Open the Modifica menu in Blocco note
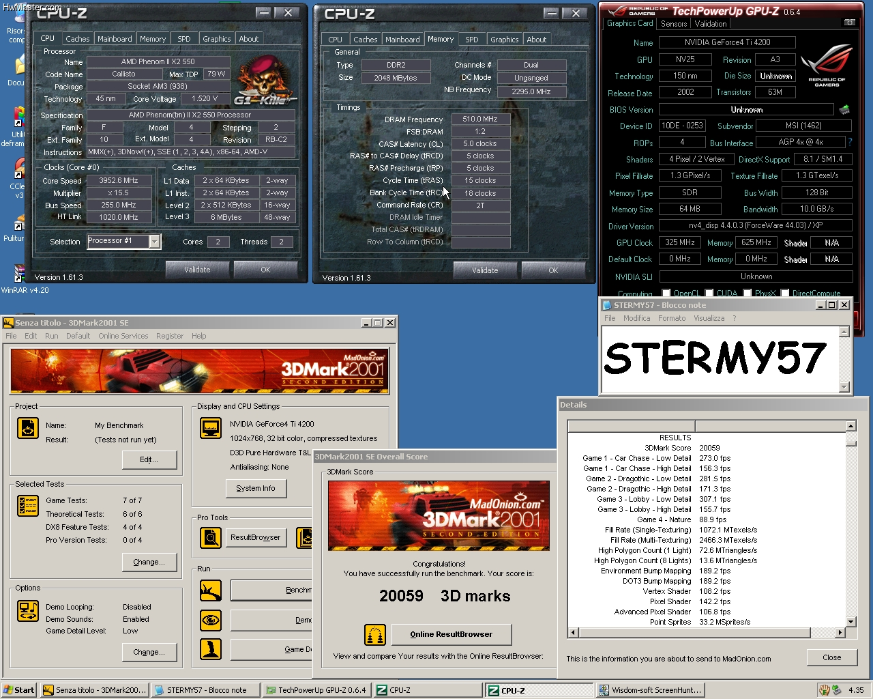 pos(636,318)
